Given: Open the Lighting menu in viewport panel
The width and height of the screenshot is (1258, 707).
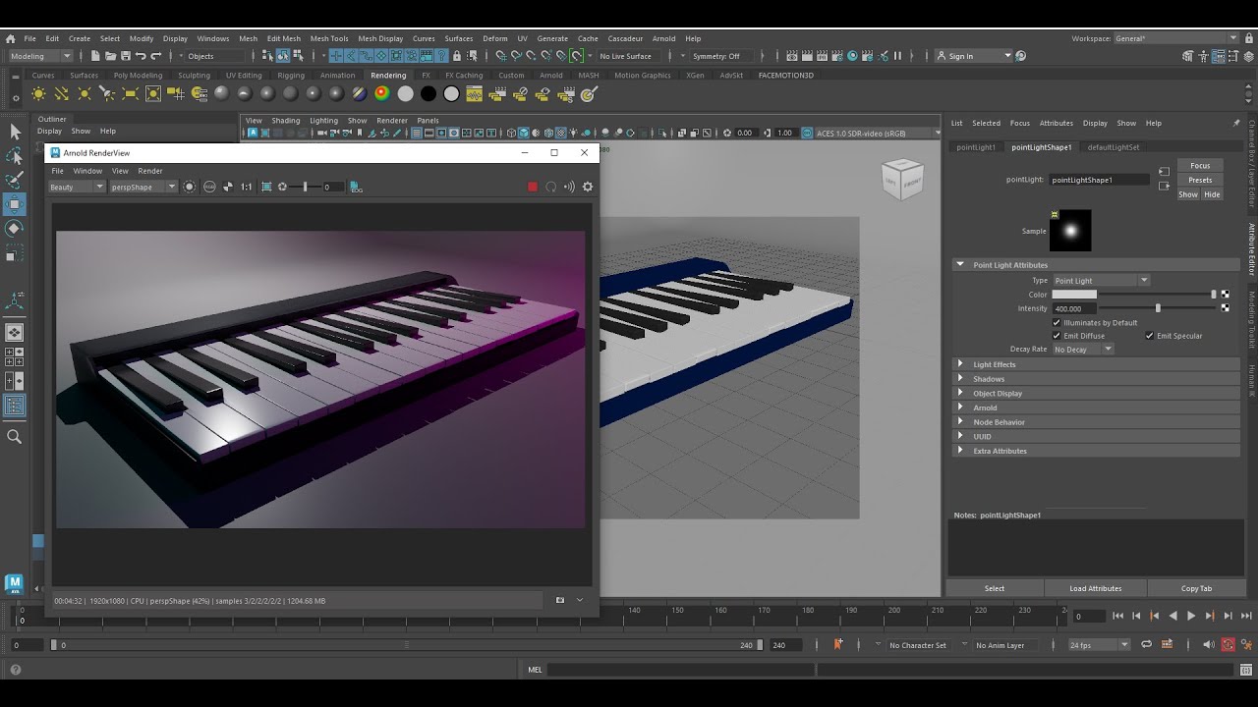Looking at the screenshot, I should [323, 121].
